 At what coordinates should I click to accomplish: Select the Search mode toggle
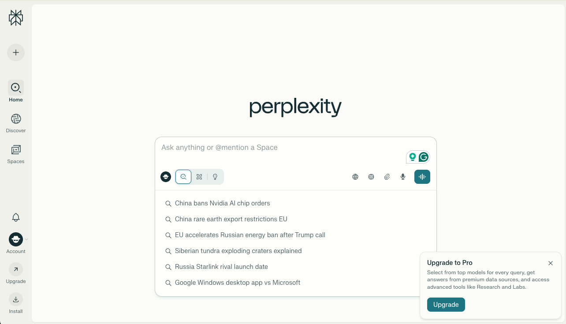[x=183, y=177]
